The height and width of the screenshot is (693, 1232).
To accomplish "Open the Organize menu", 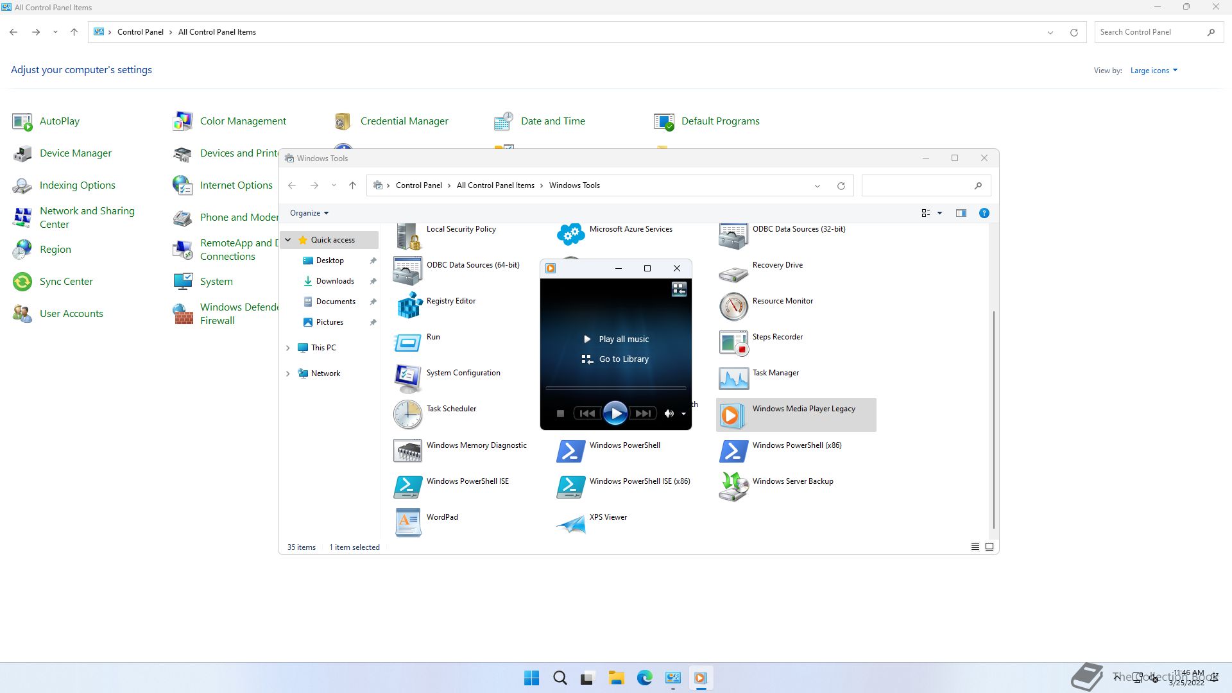I will click(x=309, y=213).
